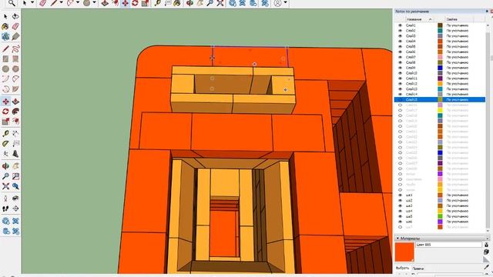
Task: Select the arrow tool in top toolbar
Action: (25, 3)
